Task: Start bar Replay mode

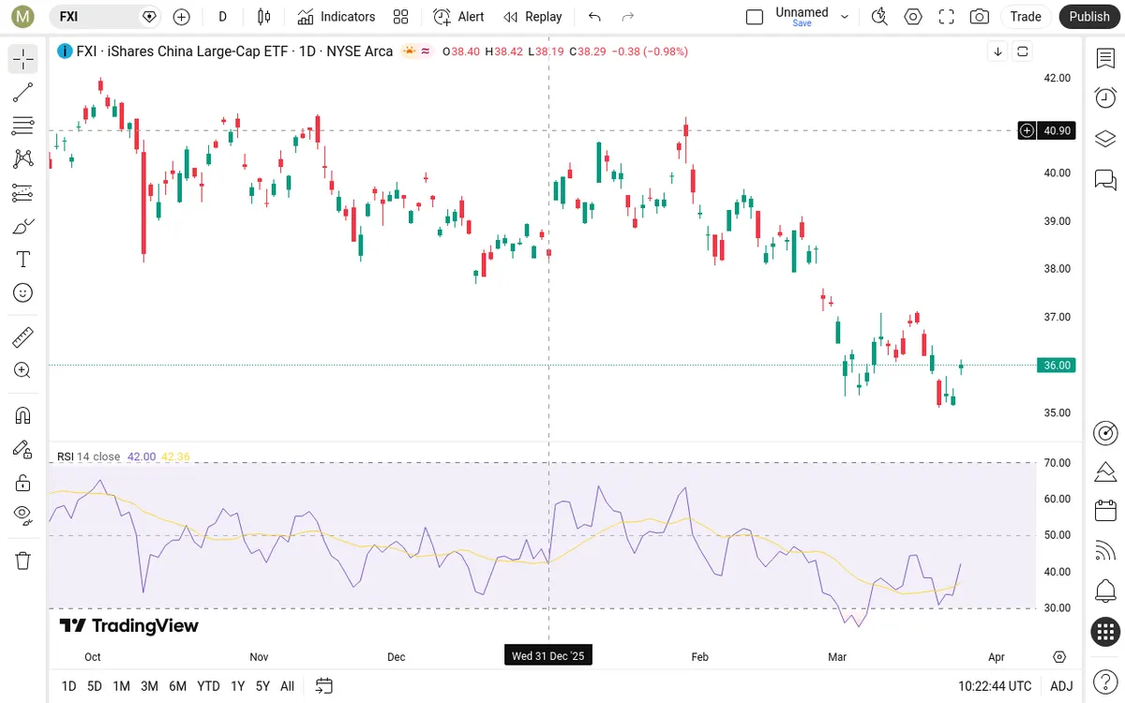Action: click(x=532, y=16)
